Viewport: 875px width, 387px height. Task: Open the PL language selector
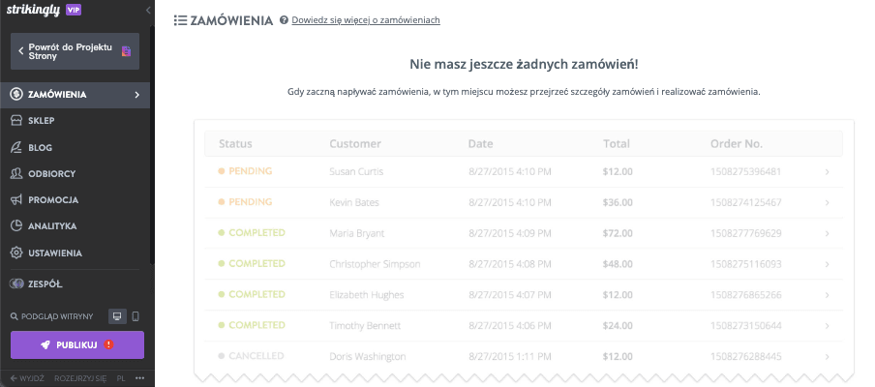(x=121, y=377)
